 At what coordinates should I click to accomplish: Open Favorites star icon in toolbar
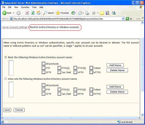click(x=58, y=13)
